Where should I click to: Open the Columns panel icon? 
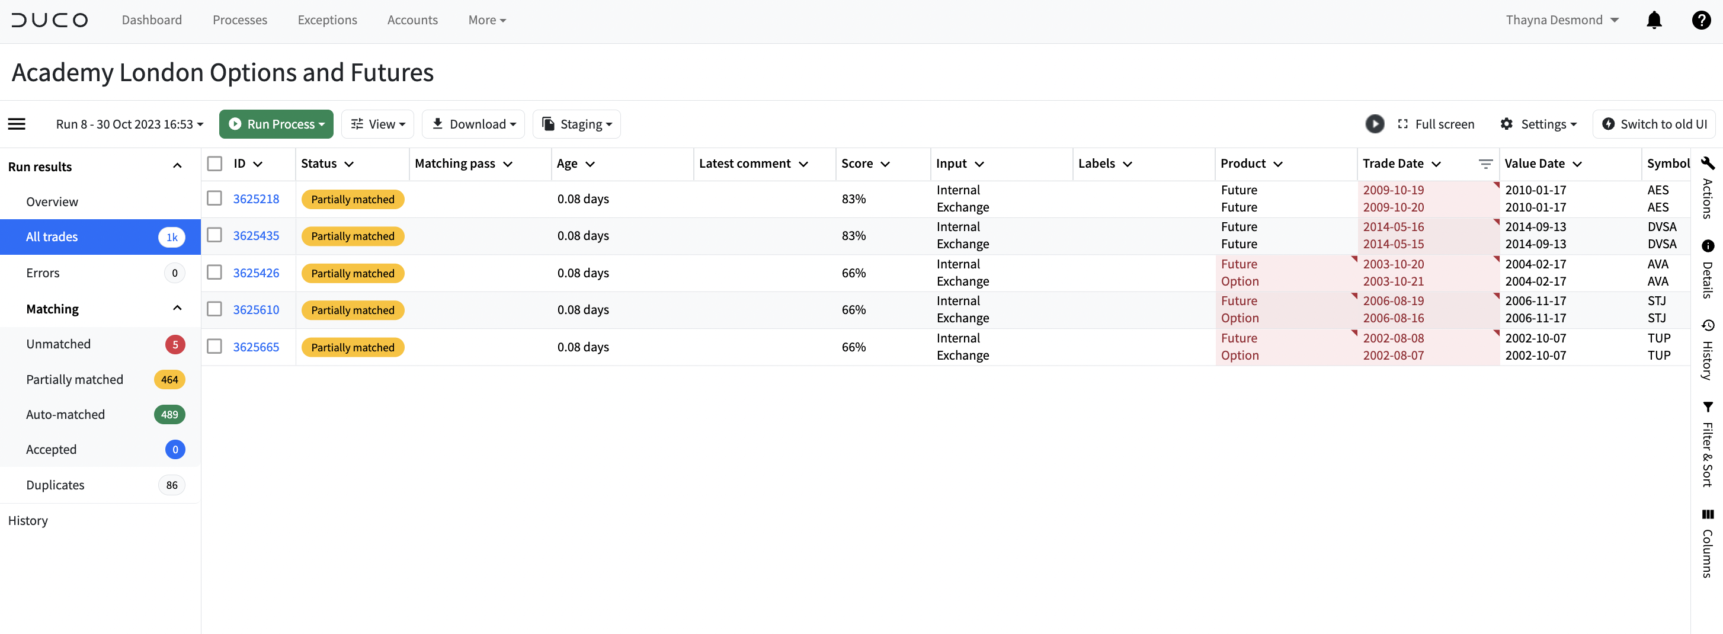[x=1708, y=514]
